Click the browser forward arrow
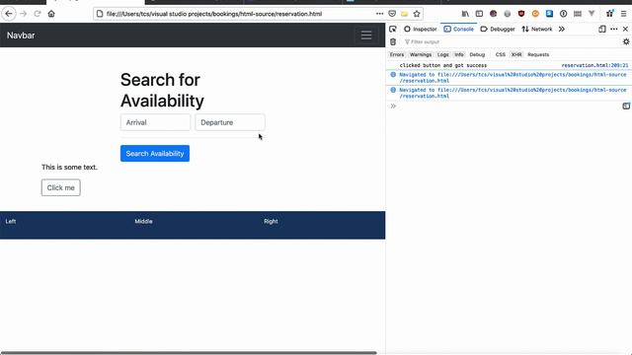Screen dimensions: 632x355 24,14
